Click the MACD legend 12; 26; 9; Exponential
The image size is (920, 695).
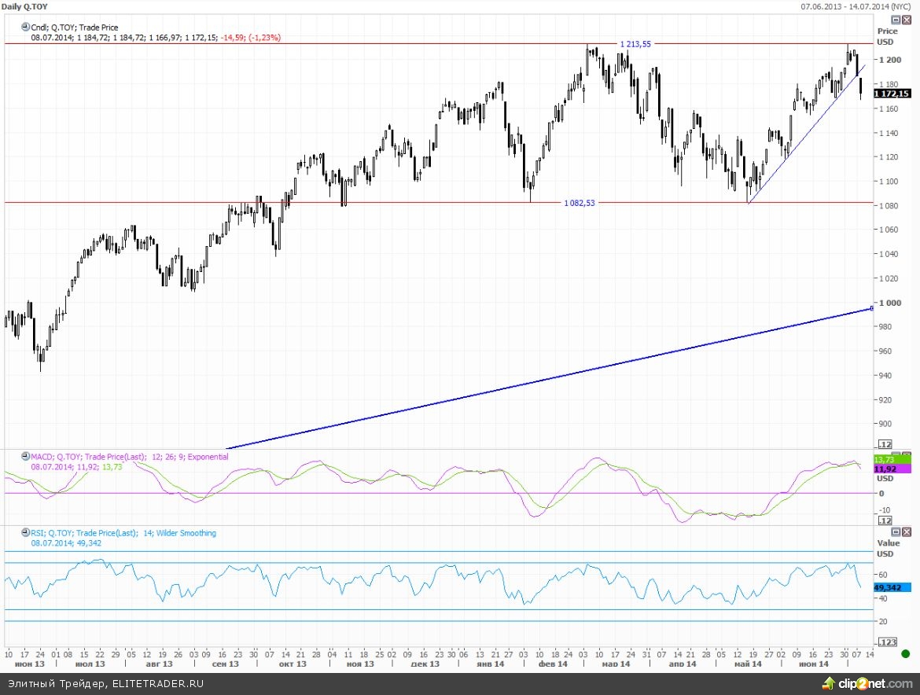coord(190,456)
